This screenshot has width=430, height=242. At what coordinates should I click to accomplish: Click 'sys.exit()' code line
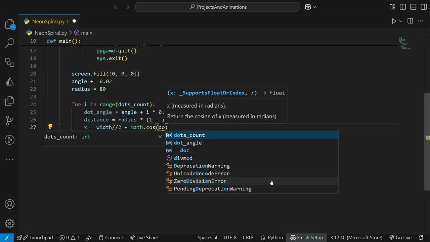pos(112,58)
